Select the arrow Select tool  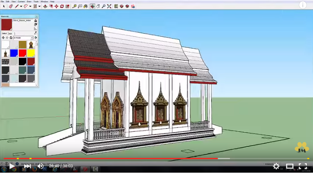[4, 7]
